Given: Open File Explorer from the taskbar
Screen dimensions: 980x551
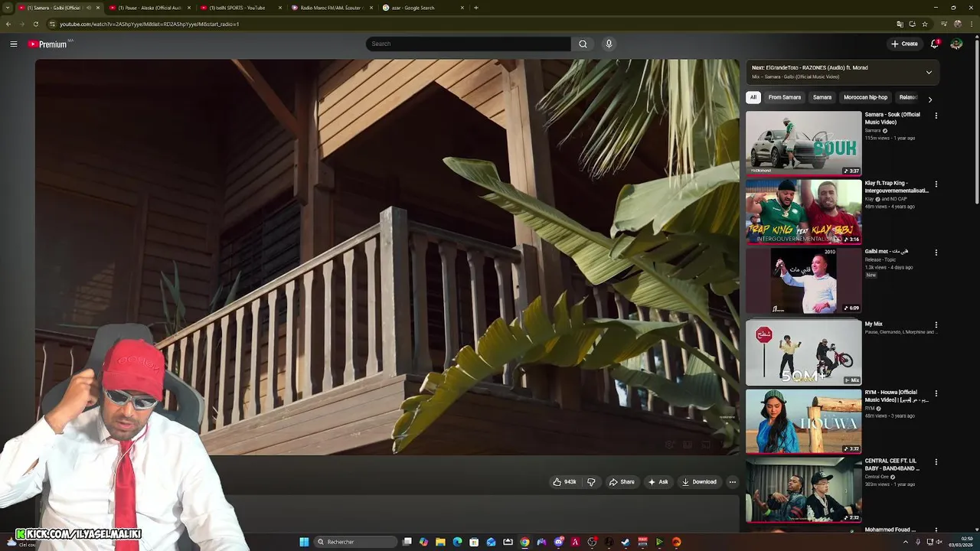Looking at the screenshot, I should tap(440, 542).
